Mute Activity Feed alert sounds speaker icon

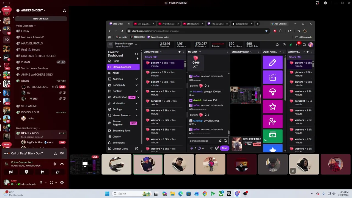tap(180, 52)
